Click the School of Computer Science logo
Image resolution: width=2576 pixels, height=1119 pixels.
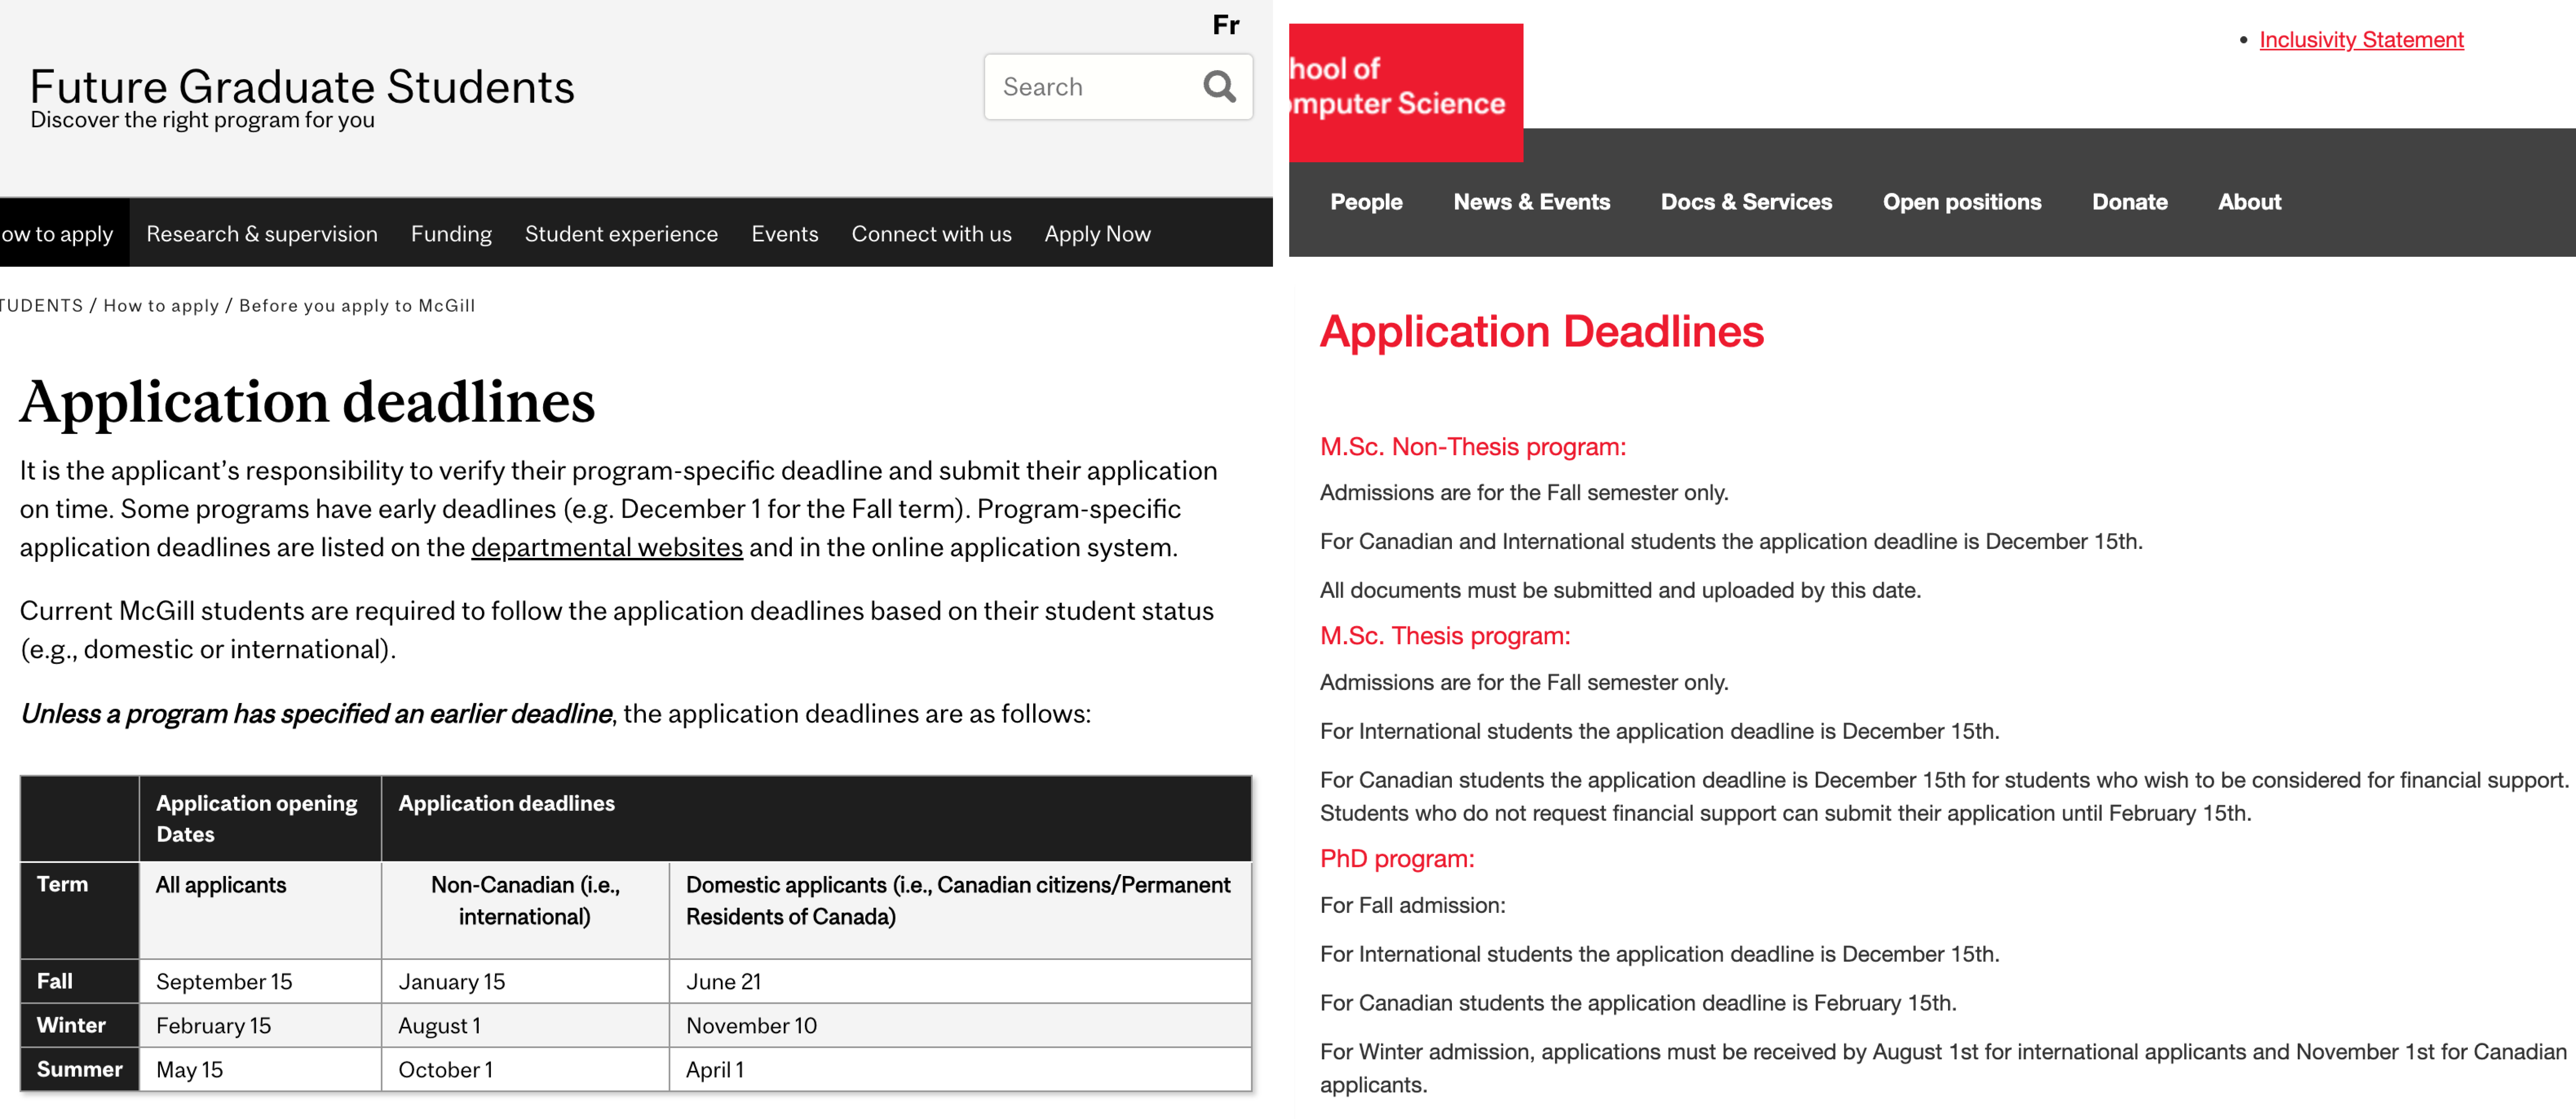(1406, 92)
